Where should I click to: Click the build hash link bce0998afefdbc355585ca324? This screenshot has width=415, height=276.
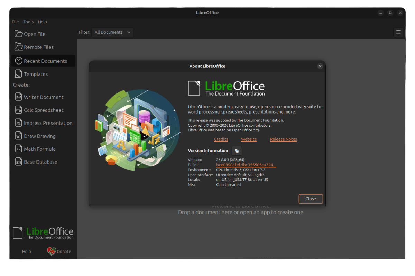coord(246,165)
